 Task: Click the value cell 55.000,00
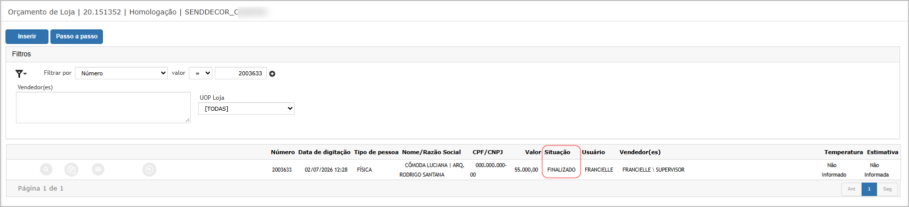pos(526,170)
